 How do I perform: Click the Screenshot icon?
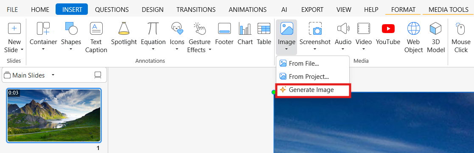tap(315, 29)
